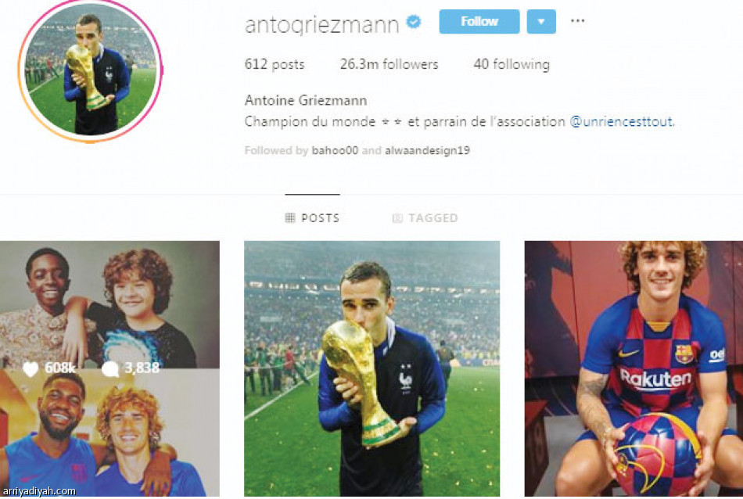Click the heart likes icon on first post

tap(31, 368)
